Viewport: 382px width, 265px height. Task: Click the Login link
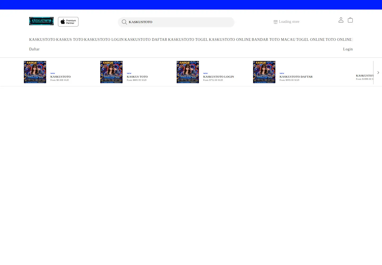tap(348, 49)
